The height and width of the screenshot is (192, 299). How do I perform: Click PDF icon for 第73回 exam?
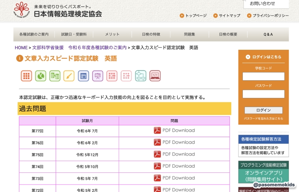(157, 178)
